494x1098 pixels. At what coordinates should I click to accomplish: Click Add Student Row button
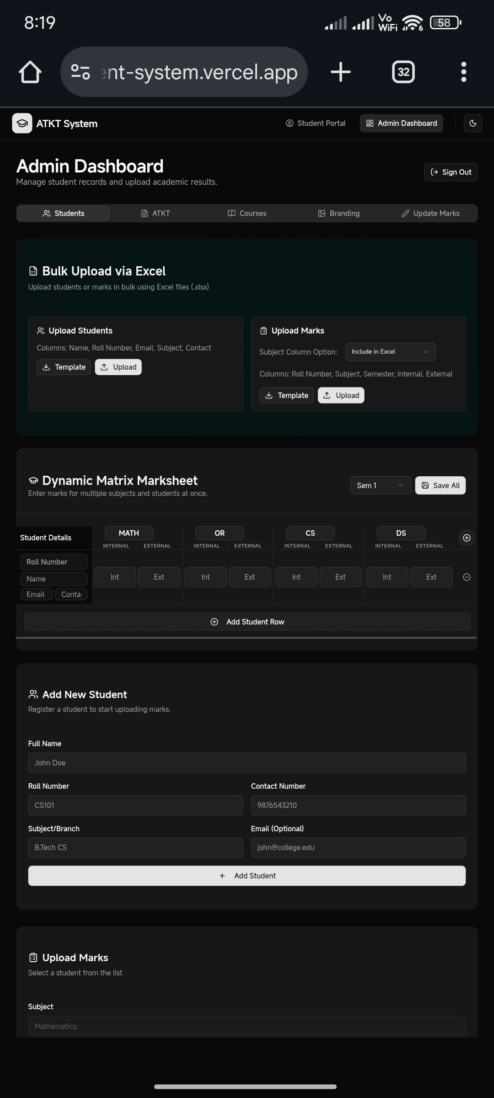point(247,622)
